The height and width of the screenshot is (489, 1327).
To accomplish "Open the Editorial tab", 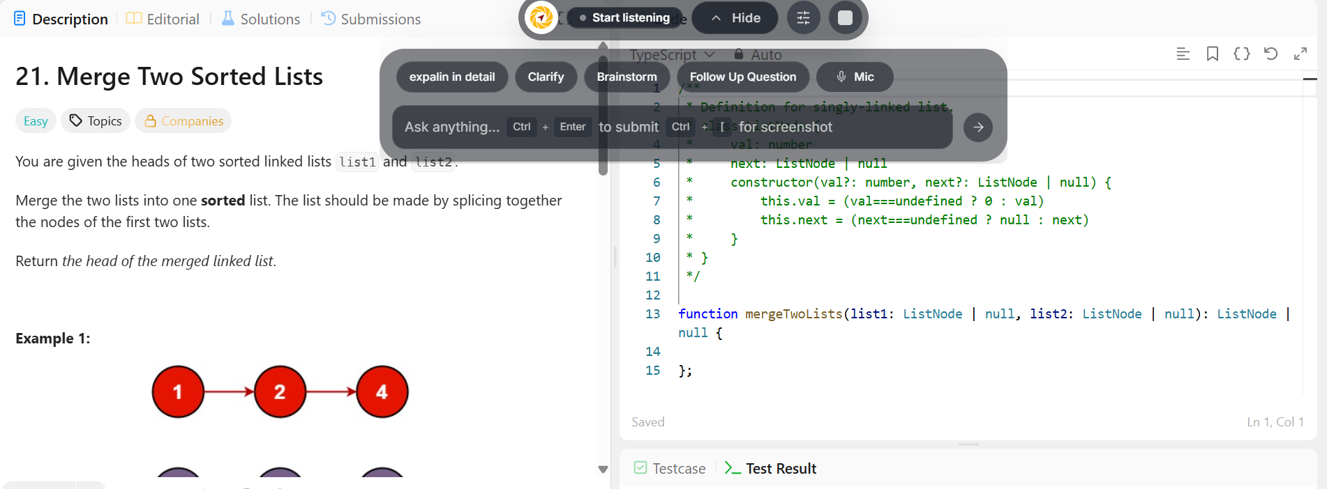I will click(163, 19).
